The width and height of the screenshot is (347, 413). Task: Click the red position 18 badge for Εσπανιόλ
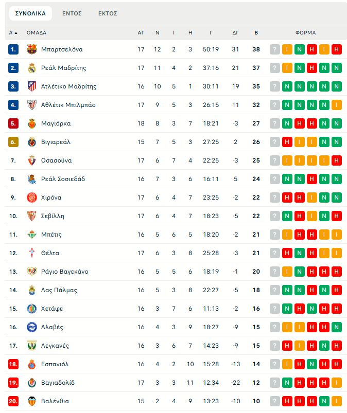[13, 364]
